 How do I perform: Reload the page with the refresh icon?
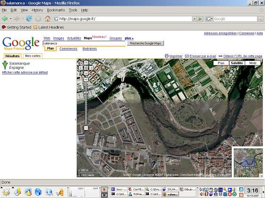click(29, 19)
